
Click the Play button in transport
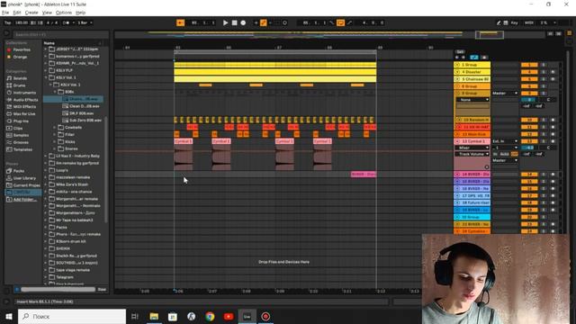click(225, 22)
